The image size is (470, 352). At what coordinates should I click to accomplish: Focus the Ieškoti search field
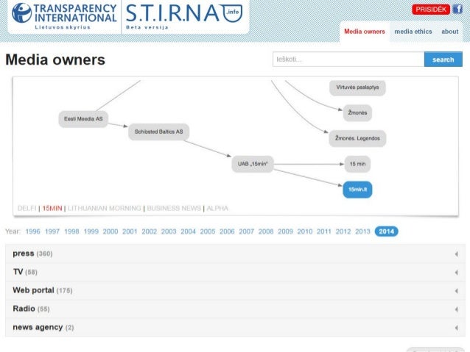348,60
